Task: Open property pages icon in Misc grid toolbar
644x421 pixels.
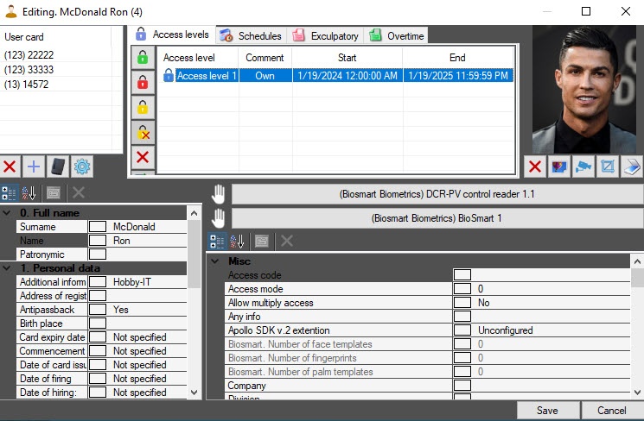Action: [x=261, y=241]
